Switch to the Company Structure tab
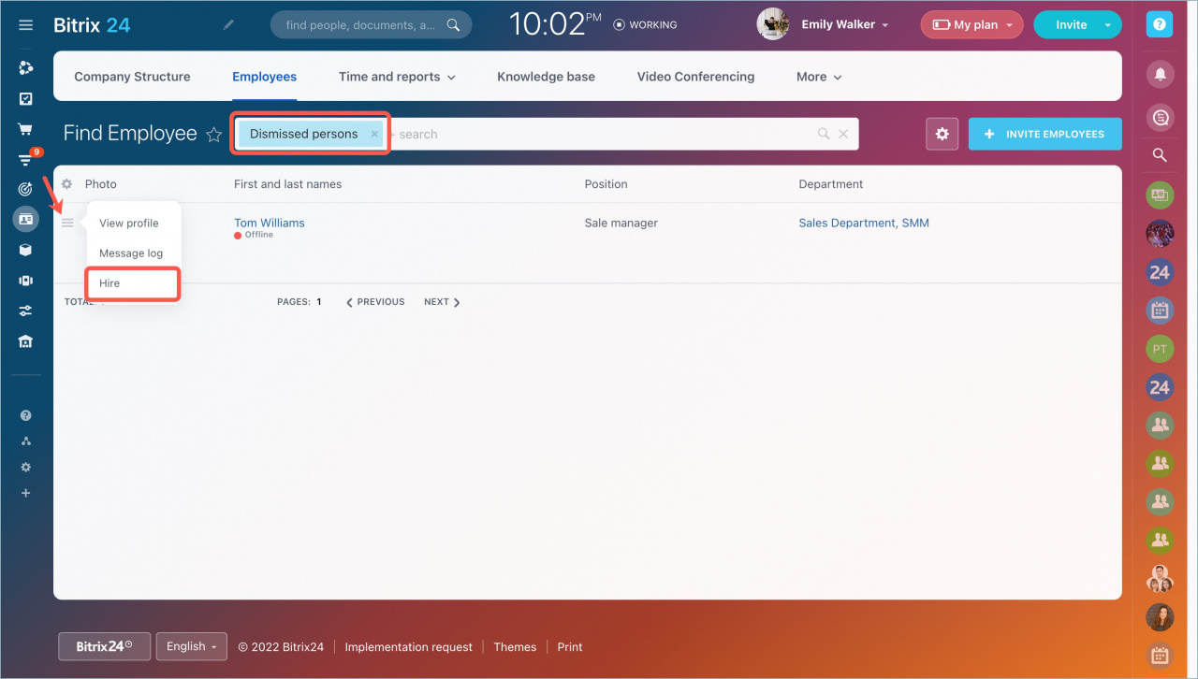Viewport: 1198px width, 679px height. [x=132, y=77]
